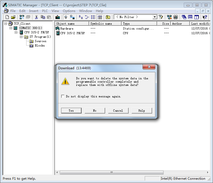The image size is (213, 183).
Task: Collapse the TCP_Client project tree node
Action: (5, 24)
